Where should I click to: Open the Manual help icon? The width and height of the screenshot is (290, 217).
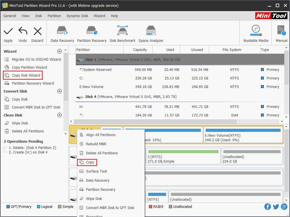pyautogui.click(x=281, y=30)
